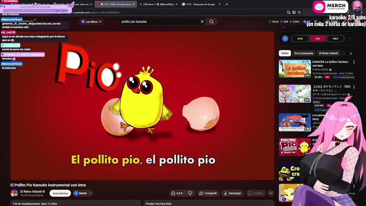366x206 pixels.
Task: Click Descargar to download the video
Action: (232, 193)
